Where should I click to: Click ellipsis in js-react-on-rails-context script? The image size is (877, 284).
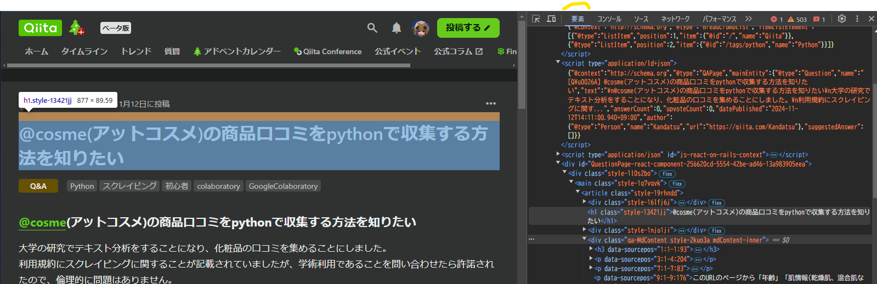pos(774,155)
